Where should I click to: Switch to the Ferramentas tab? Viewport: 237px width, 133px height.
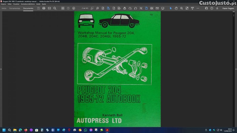15,8
